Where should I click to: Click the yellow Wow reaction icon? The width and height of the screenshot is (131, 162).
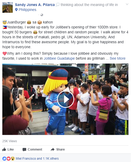[x=13, y=159]
